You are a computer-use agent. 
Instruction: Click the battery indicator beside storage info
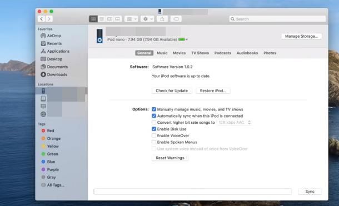(182, 39)
